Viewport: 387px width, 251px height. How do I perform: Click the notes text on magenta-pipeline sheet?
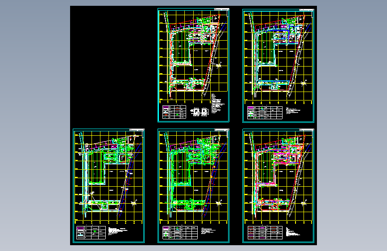tap(293, 232)
